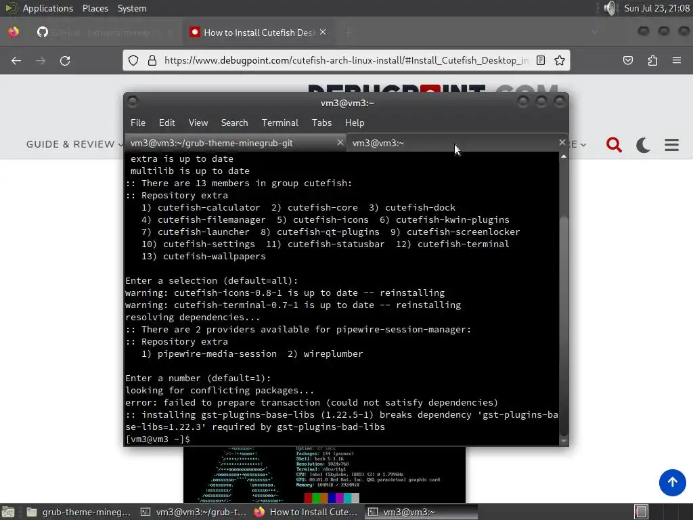Close the vm3@vm3:~ terminal tab
This screenshot has height=520, width=693.
(562, 142)
